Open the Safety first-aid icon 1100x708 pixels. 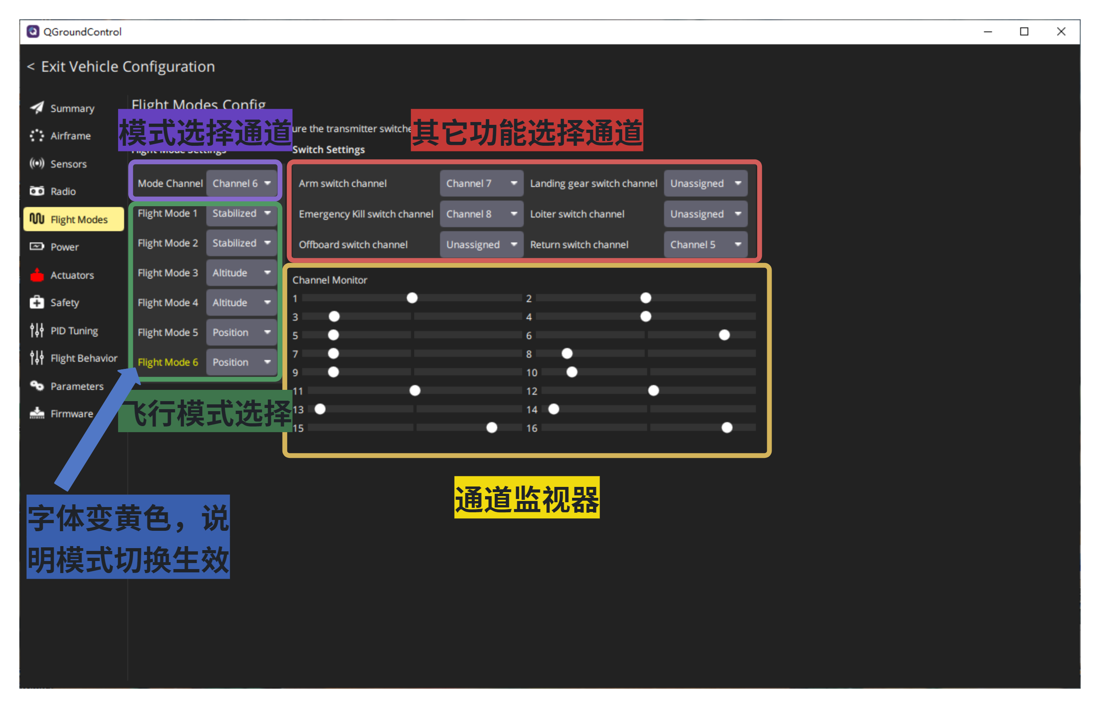pos(37,302)
